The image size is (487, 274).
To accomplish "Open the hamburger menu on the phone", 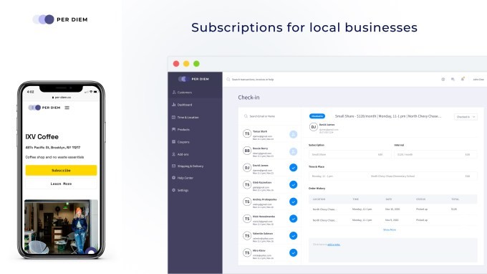I will point(67,108).
